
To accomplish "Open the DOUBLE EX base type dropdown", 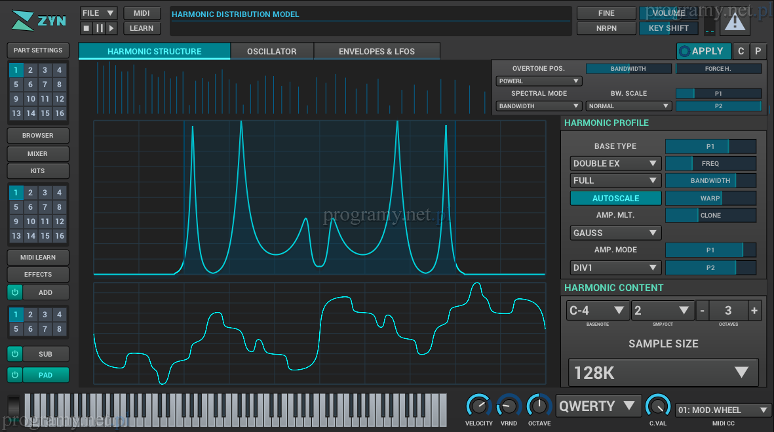I will click(615, 163).
